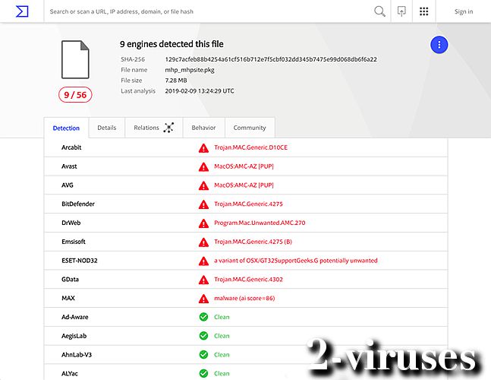This screenshot has height=380, width=491.
Task: Click warning icon in Avast row
Action: [203, 166]
